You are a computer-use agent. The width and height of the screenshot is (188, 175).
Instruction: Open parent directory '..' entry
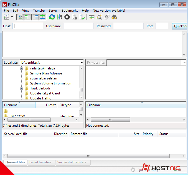[7, 111]
